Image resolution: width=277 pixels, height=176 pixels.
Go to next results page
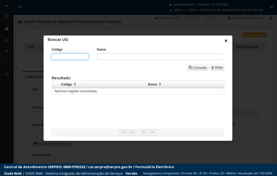(x=144, y=132)
